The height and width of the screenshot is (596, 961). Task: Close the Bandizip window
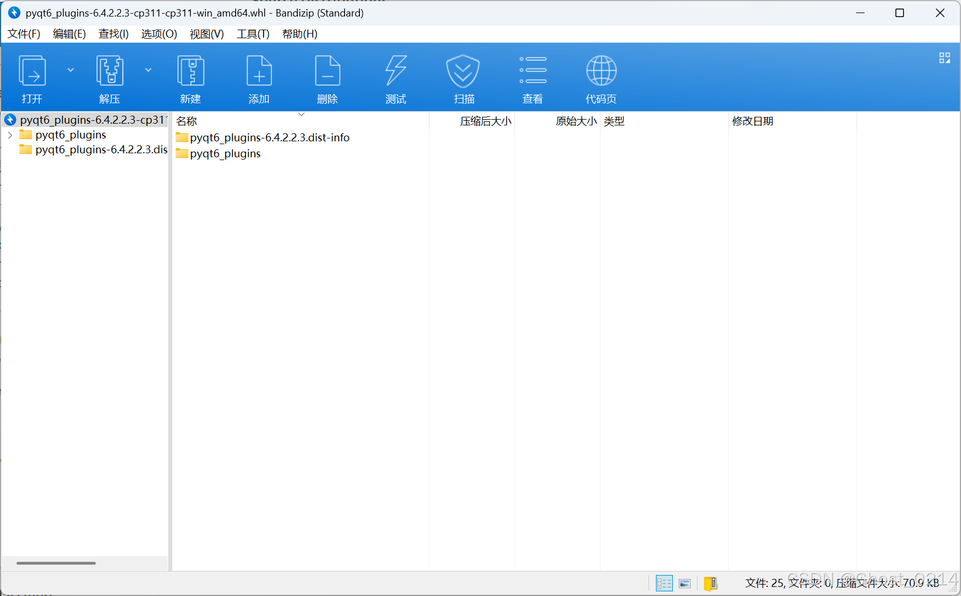pos(940,13)
